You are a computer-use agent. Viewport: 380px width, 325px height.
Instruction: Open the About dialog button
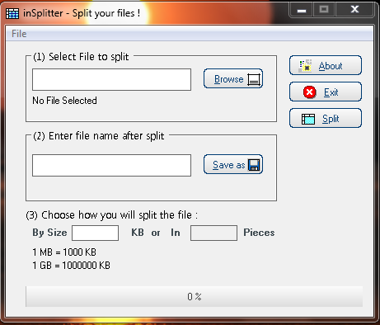(x=326, y=65)
